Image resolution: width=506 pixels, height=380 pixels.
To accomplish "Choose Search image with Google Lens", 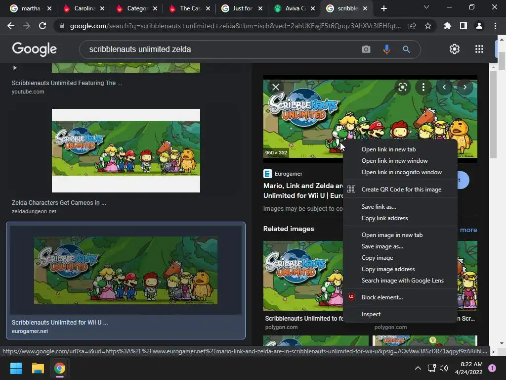I will pos(400,281).
